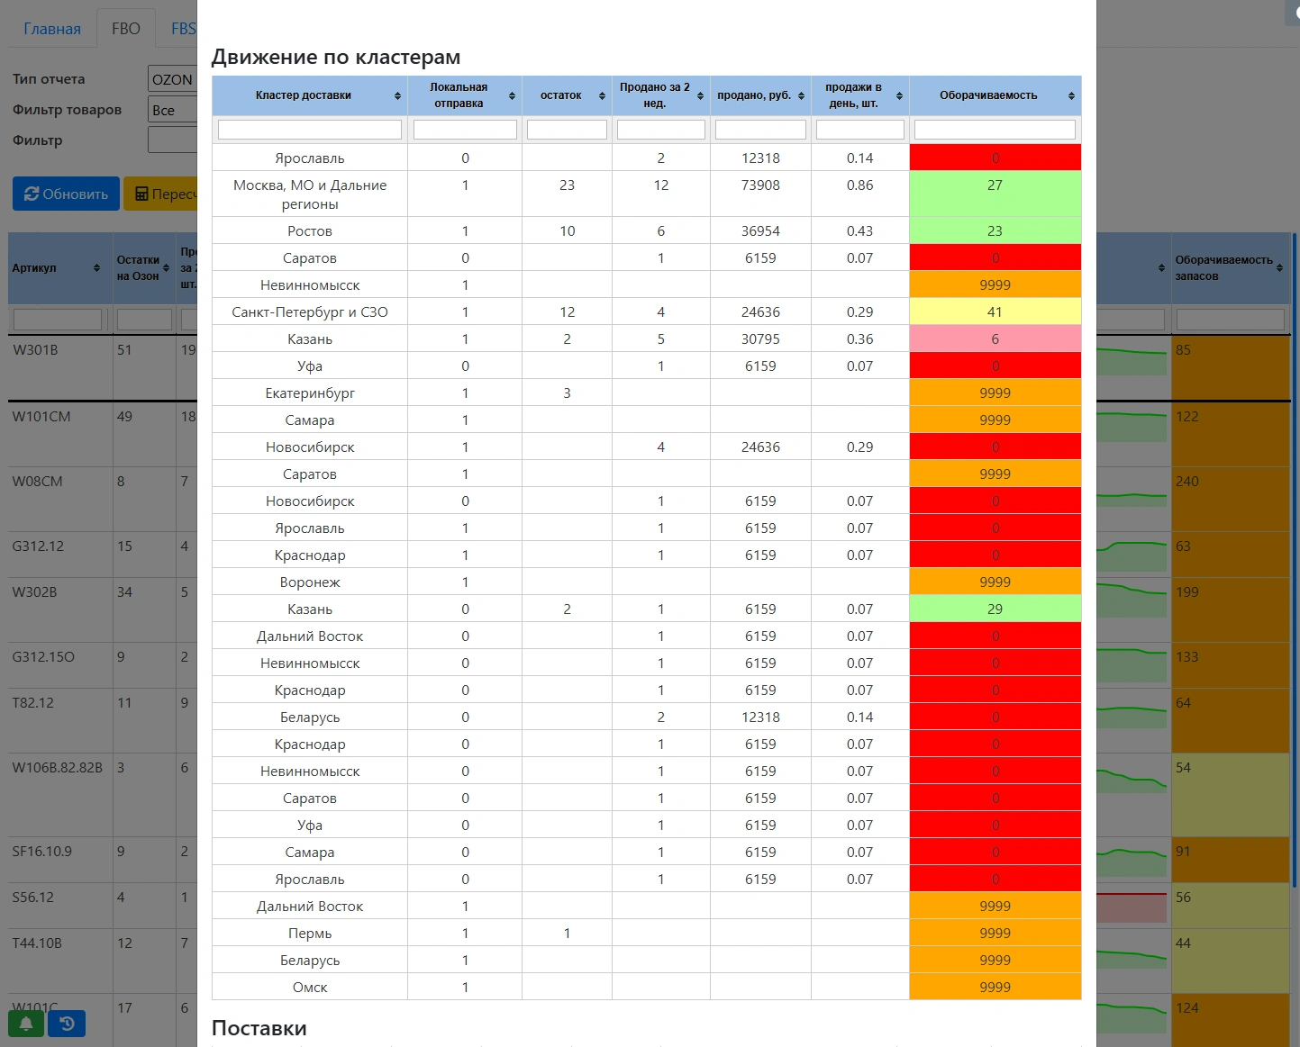Click sort arrows in продажи в день header
The height and width of the screenshot is (1047, 1300).
point(899,96)
